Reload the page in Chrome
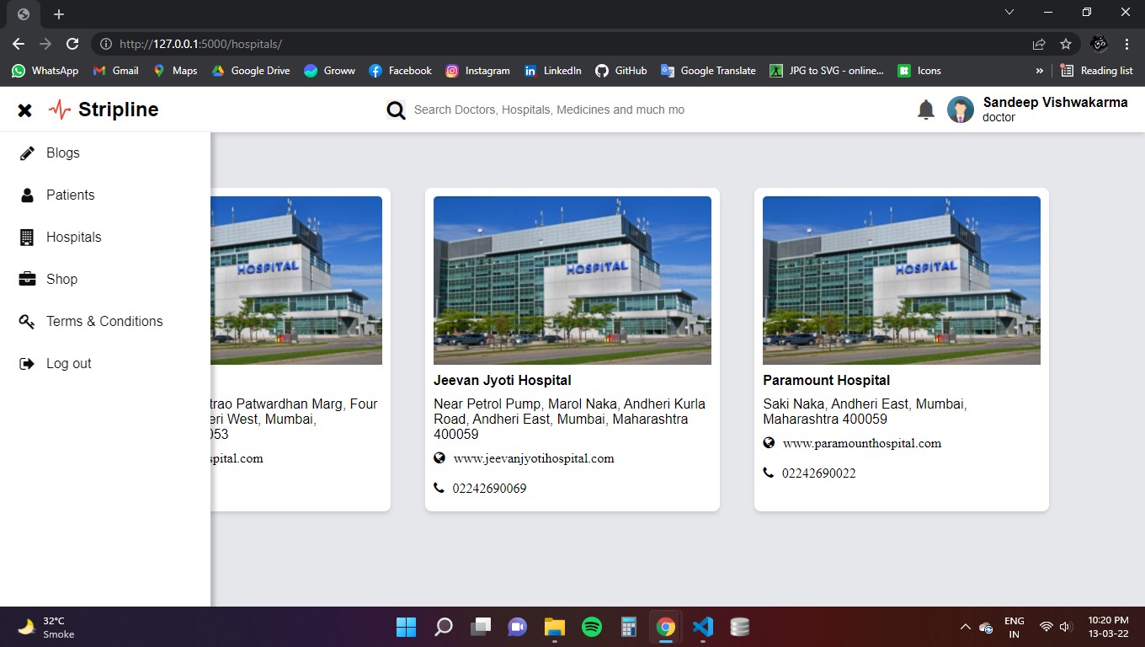This screenshot has height=647, width=1145. tap(72, 44)
